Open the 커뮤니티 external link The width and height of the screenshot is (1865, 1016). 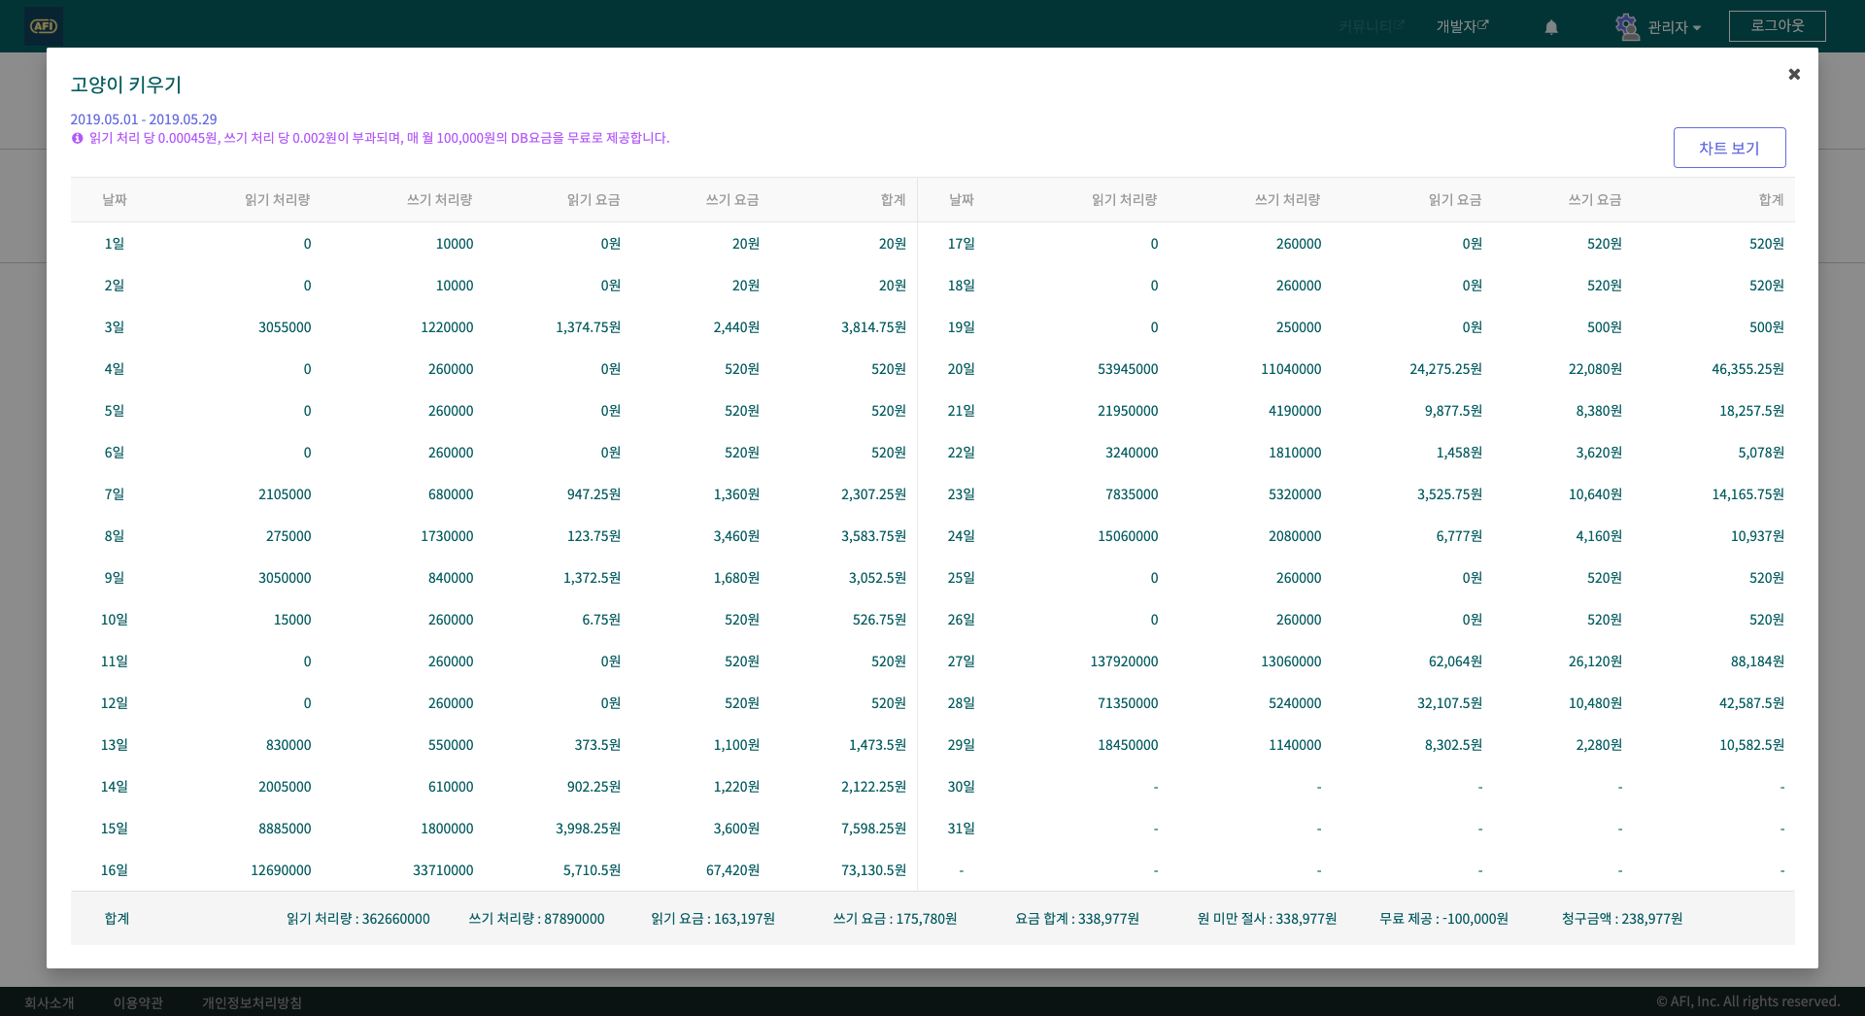click(1372, 26)
